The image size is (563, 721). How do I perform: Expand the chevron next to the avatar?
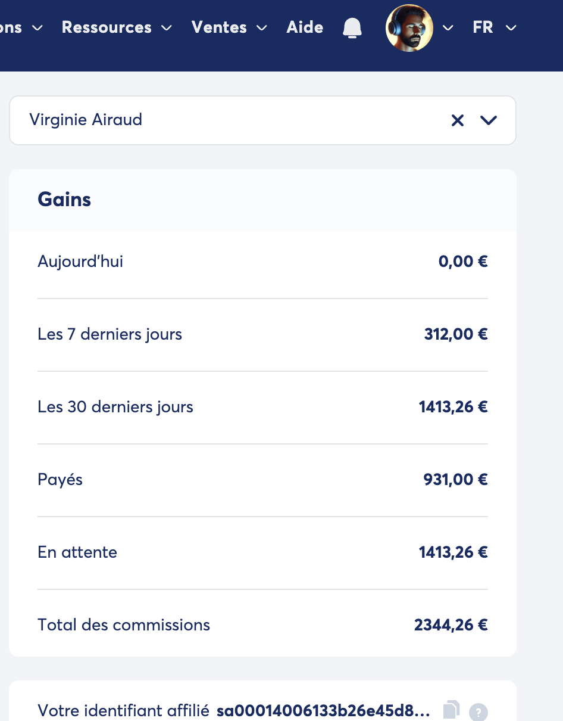tap(448, 28)
